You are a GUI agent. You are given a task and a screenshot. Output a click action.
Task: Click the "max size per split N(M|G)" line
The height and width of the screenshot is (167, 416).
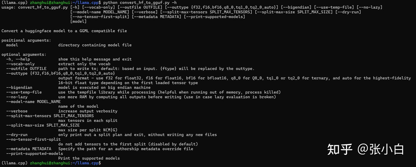click(x=88, y=130)
